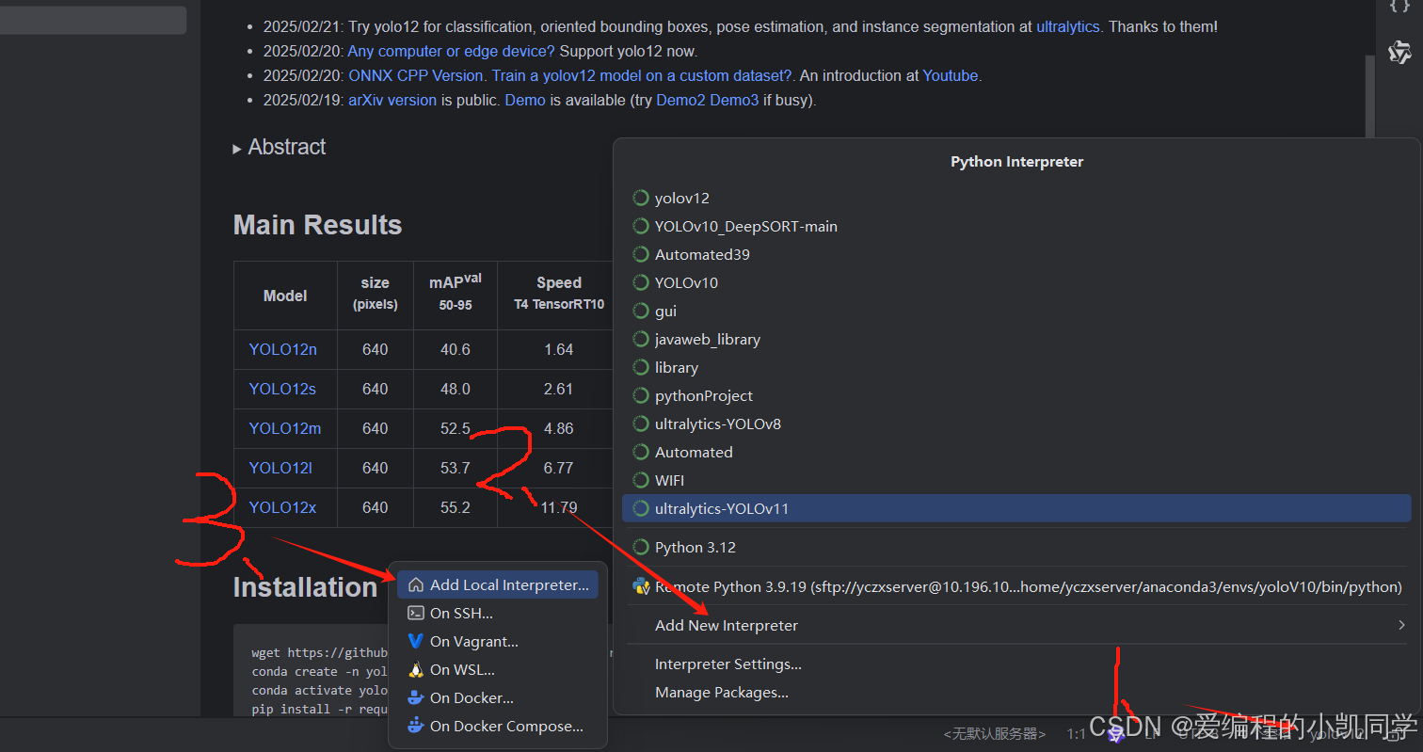Click the Docker whale icon beside On Docker...
Viewport: 1423px width, 752px height.
[x=415, y=697]
